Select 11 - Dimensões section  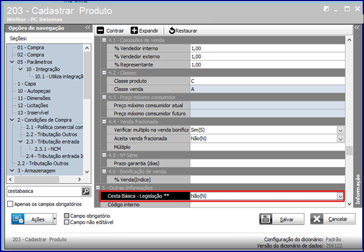(34, 98)
